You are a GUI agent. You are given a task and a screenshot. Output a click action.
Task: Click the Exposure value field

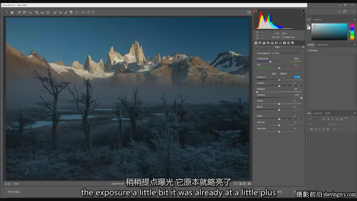click(297, 77)
